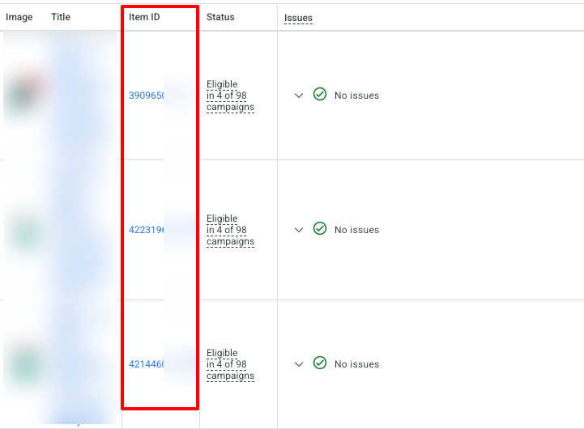Screen dimensions: 584x429
Task: Click green checkmark icon in 3909650 row
Action: (320, 95)
